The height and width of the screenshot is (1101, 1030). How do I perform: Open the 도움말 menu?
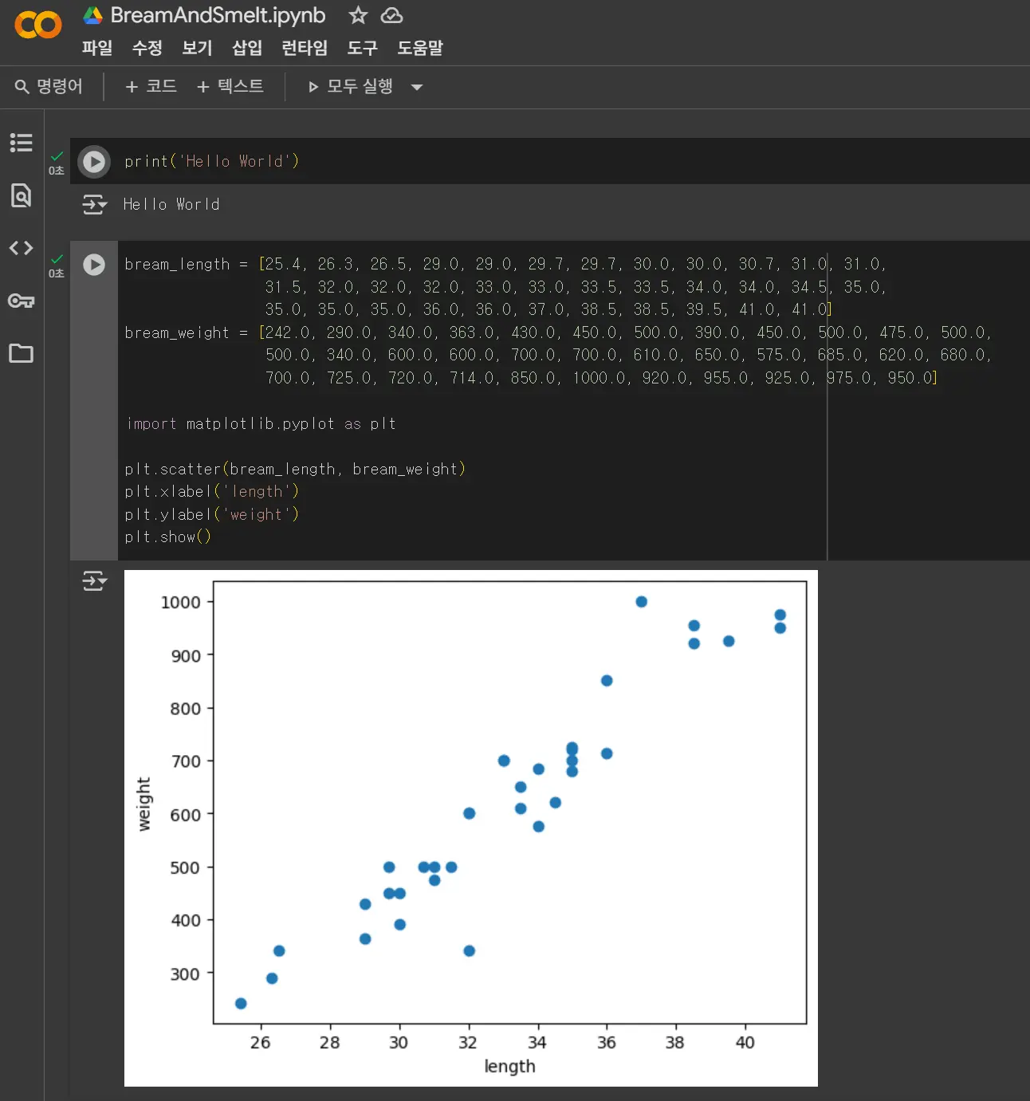420,48
